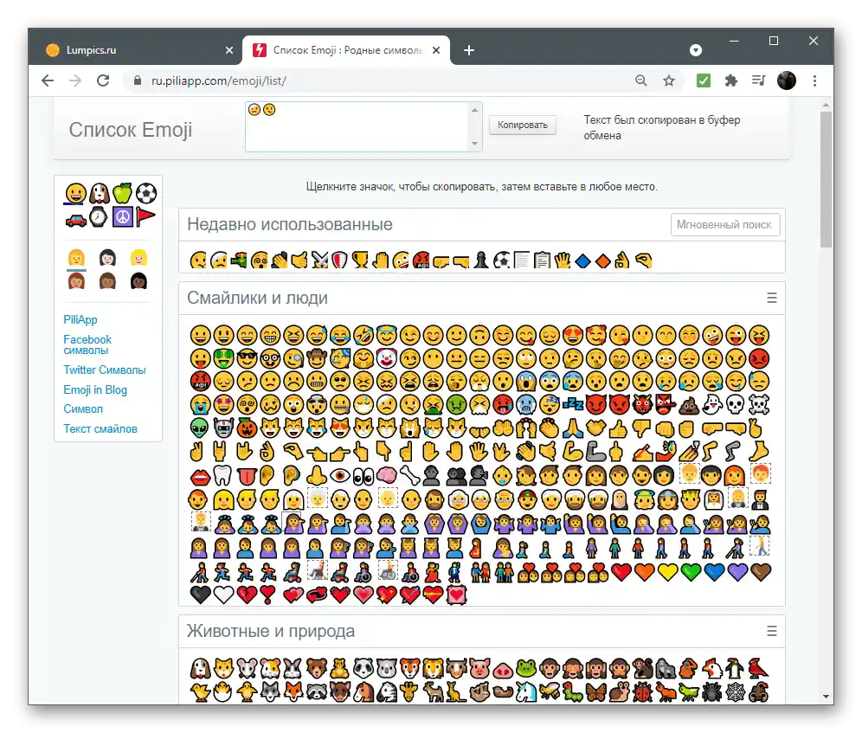Open the sidebar dog-face animals category
862x733 pixels.
(x=99, y=194)
